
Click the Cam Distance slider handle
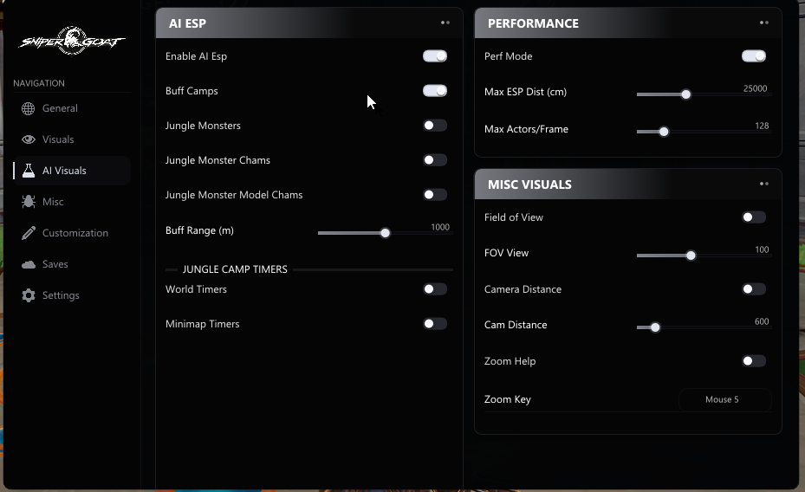[655, 327]
